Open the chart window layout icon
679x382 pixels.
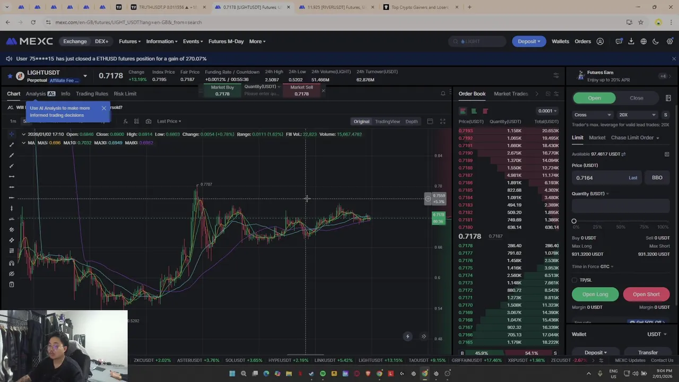pos(430,121)
